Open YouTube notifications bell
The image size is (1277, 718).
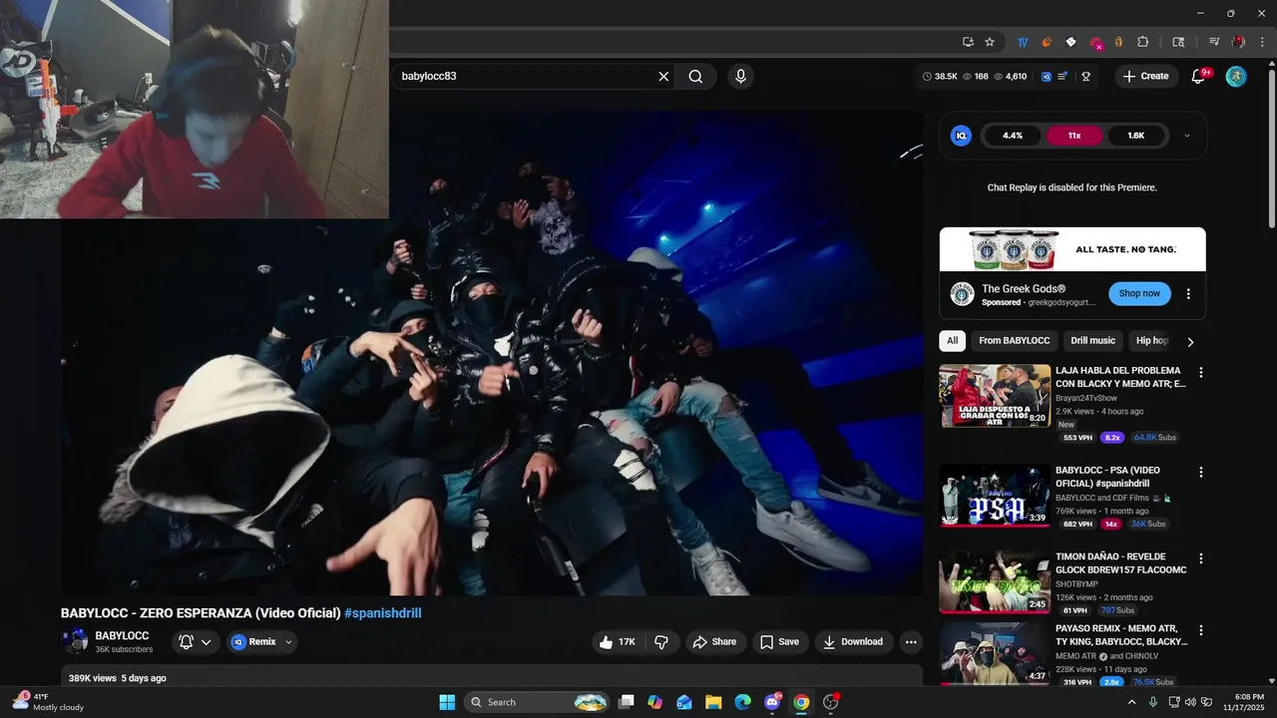[x=1199, y=76]
